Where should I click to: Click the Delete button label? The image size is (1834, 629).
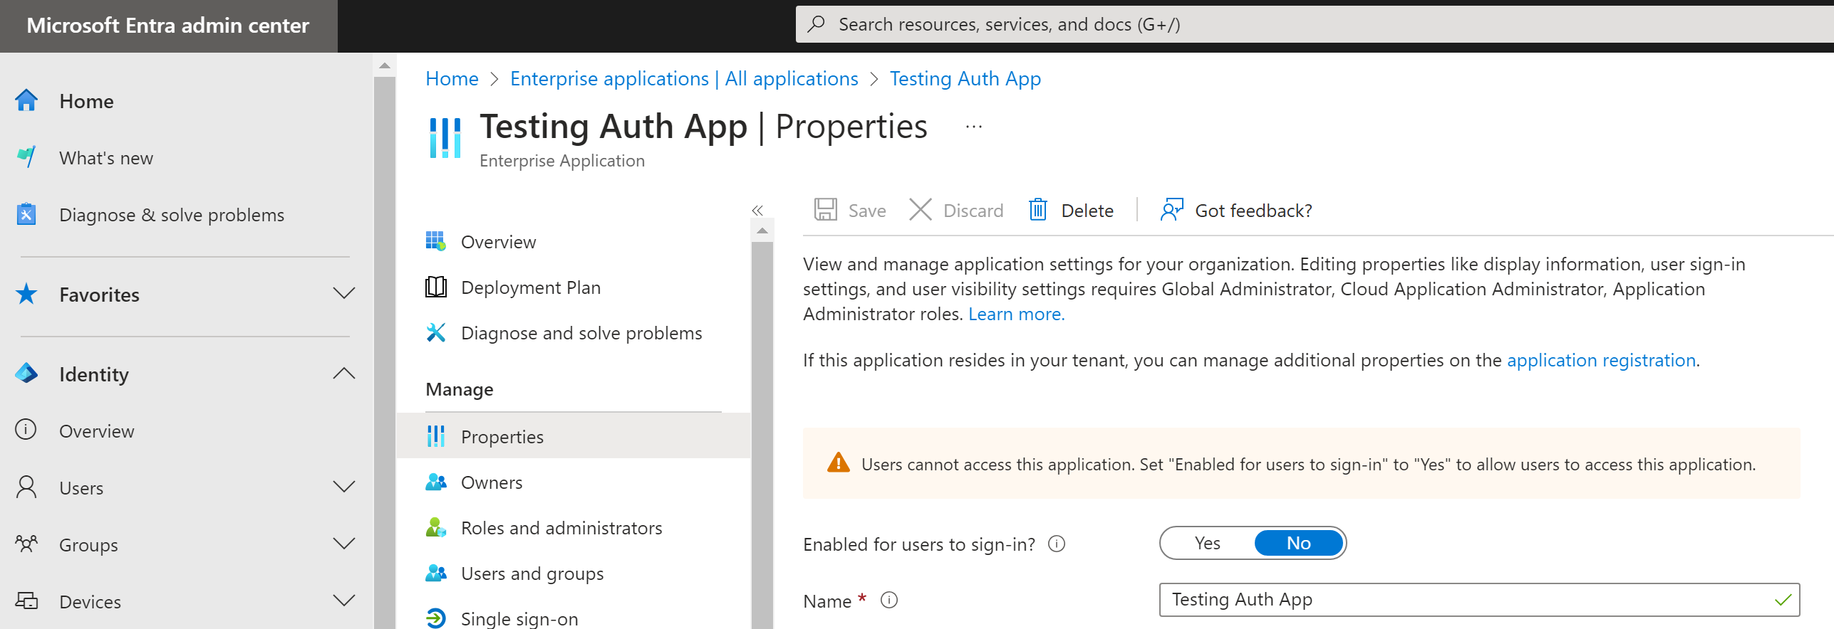click(x=1087, y=211)
